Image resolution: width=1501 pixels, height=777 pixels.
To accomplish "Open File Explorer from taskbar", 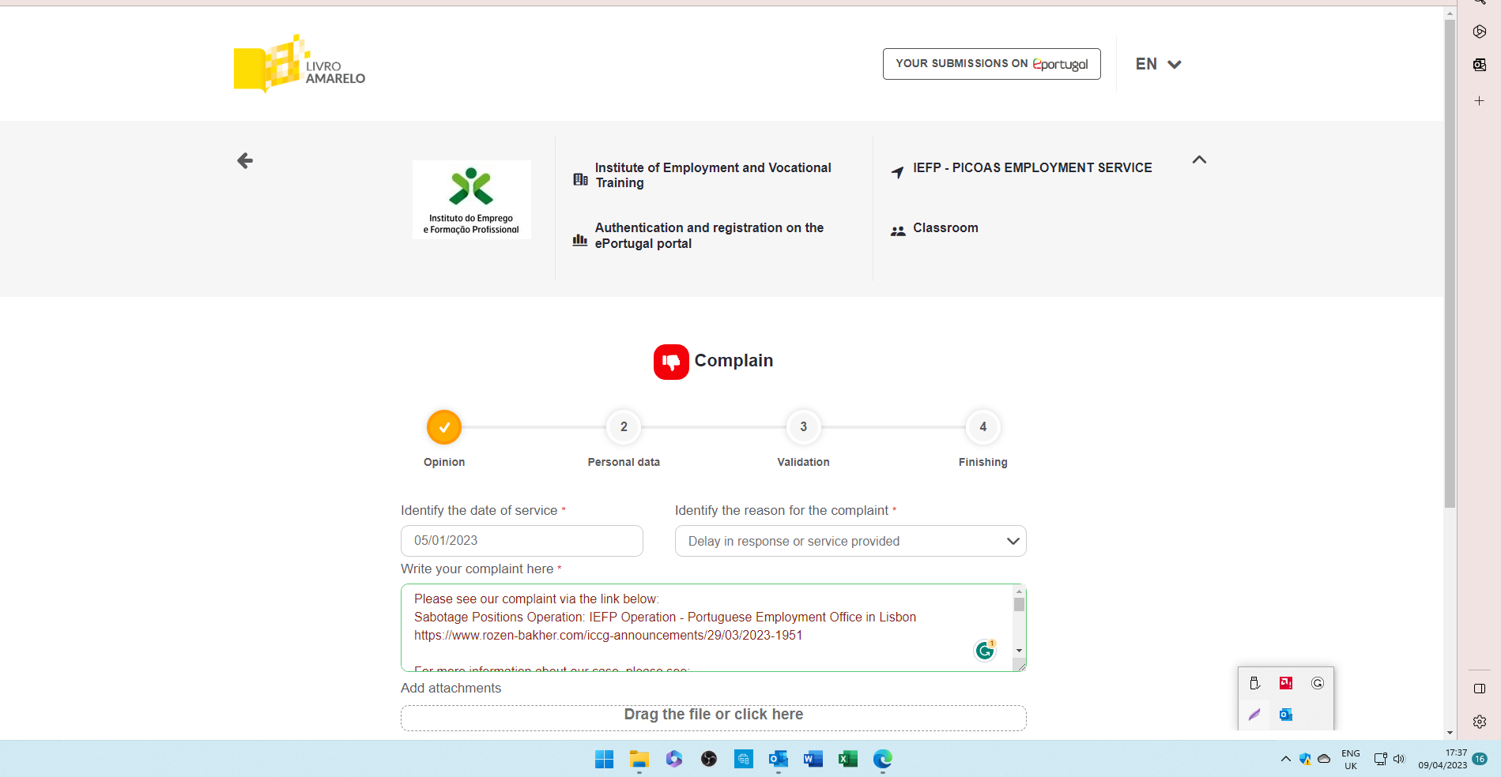I will tap(639, 759).
